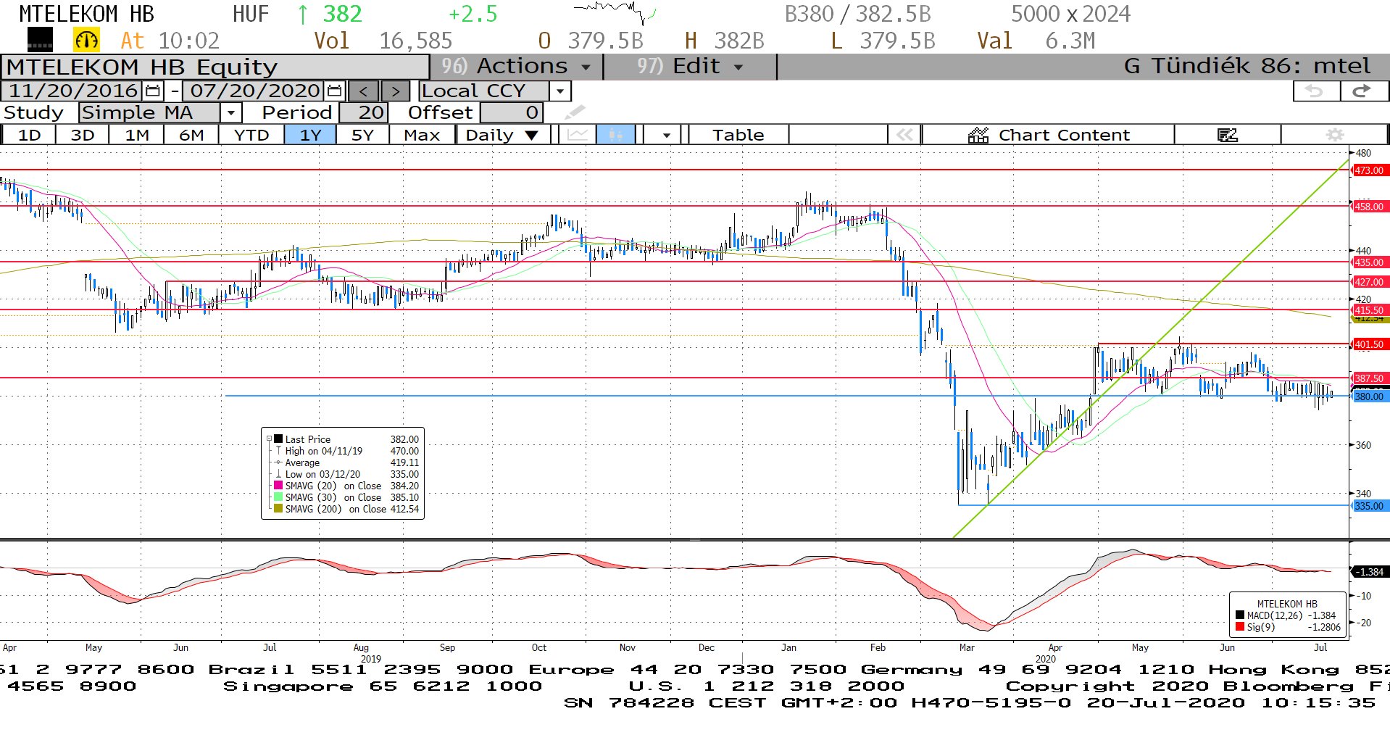This screenshot has height=743, width=1390.
Task: Select the 1M range tab
Action: pyautogui.click(x=137, y=135)
